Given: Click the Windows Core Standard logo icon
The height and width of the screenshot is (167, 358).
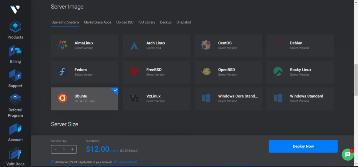Looking at the screenshot, I should (x=206, y=98).
